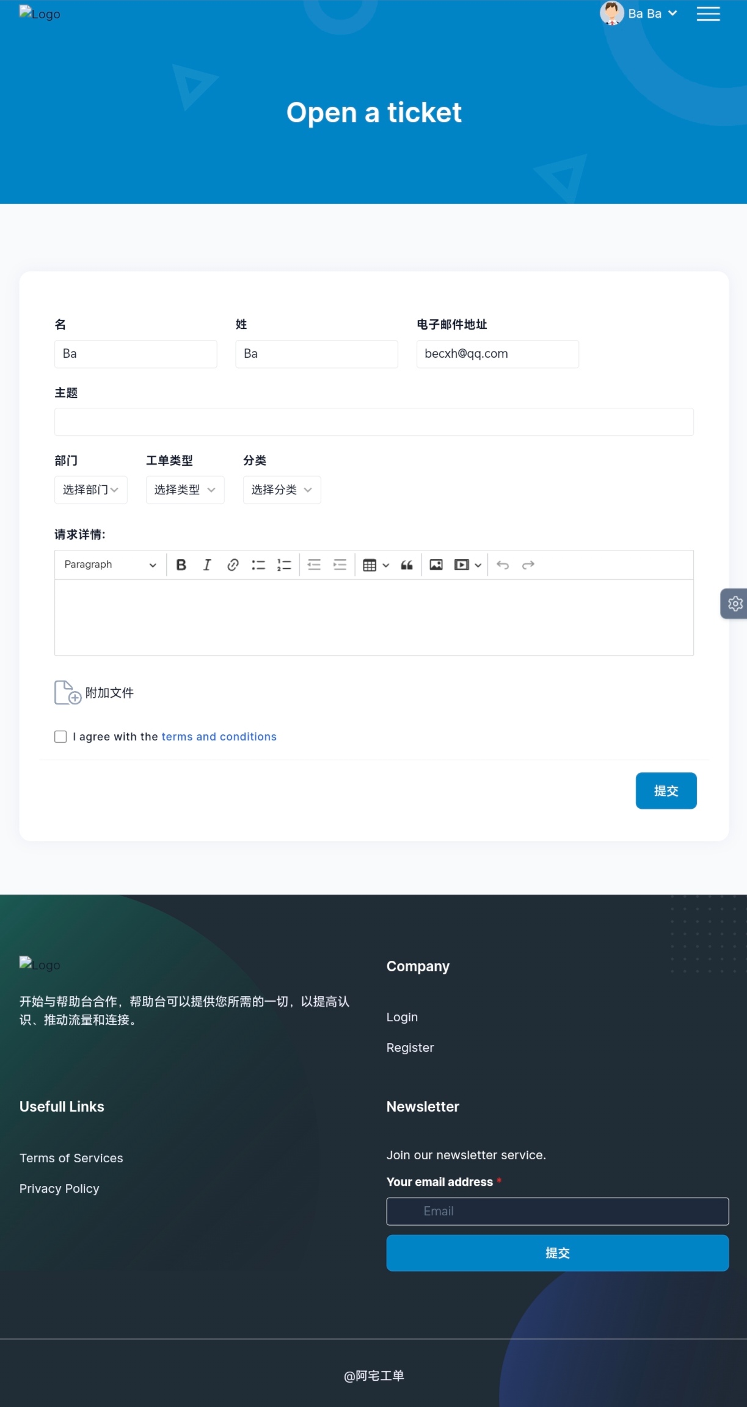Toggle bold formatting in editor
The height and width of the screenshot is (1407, 747).
point(181,565)
